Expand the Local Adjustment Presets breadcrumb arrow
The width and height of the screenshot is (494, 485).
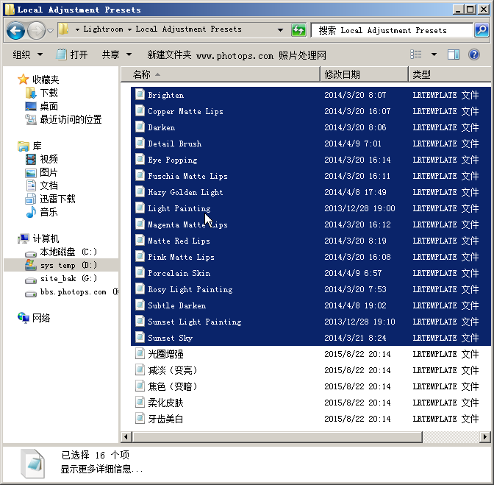pos(129,29)
